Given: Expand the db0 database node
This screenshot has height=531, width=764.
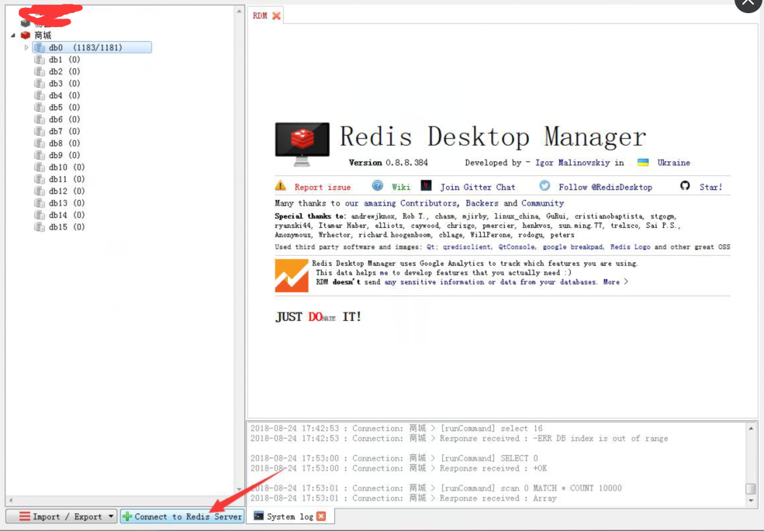Looking at the screenshot, I should (26, 48).
